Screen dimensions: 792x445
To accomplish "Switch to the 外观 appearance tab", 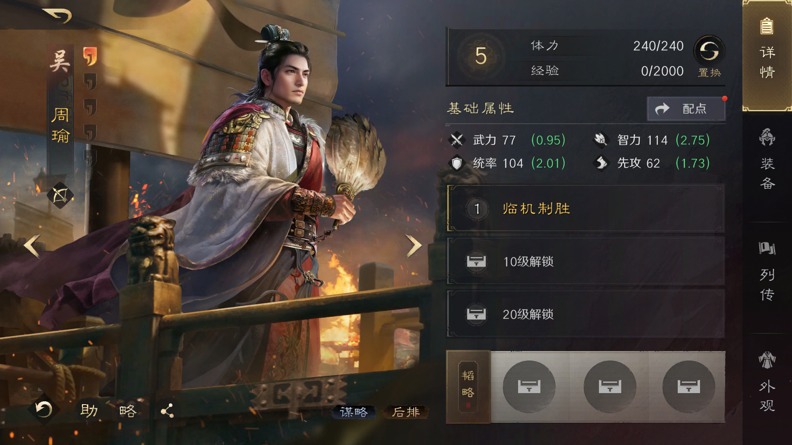I will (767, 382).
